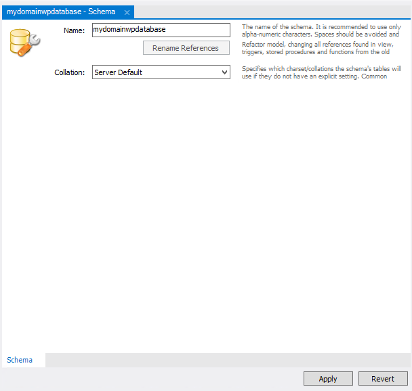The height and width of the screenshot is (391, 412).
Task: Switch to the bottom Schema tab
Action: (20, 360)
